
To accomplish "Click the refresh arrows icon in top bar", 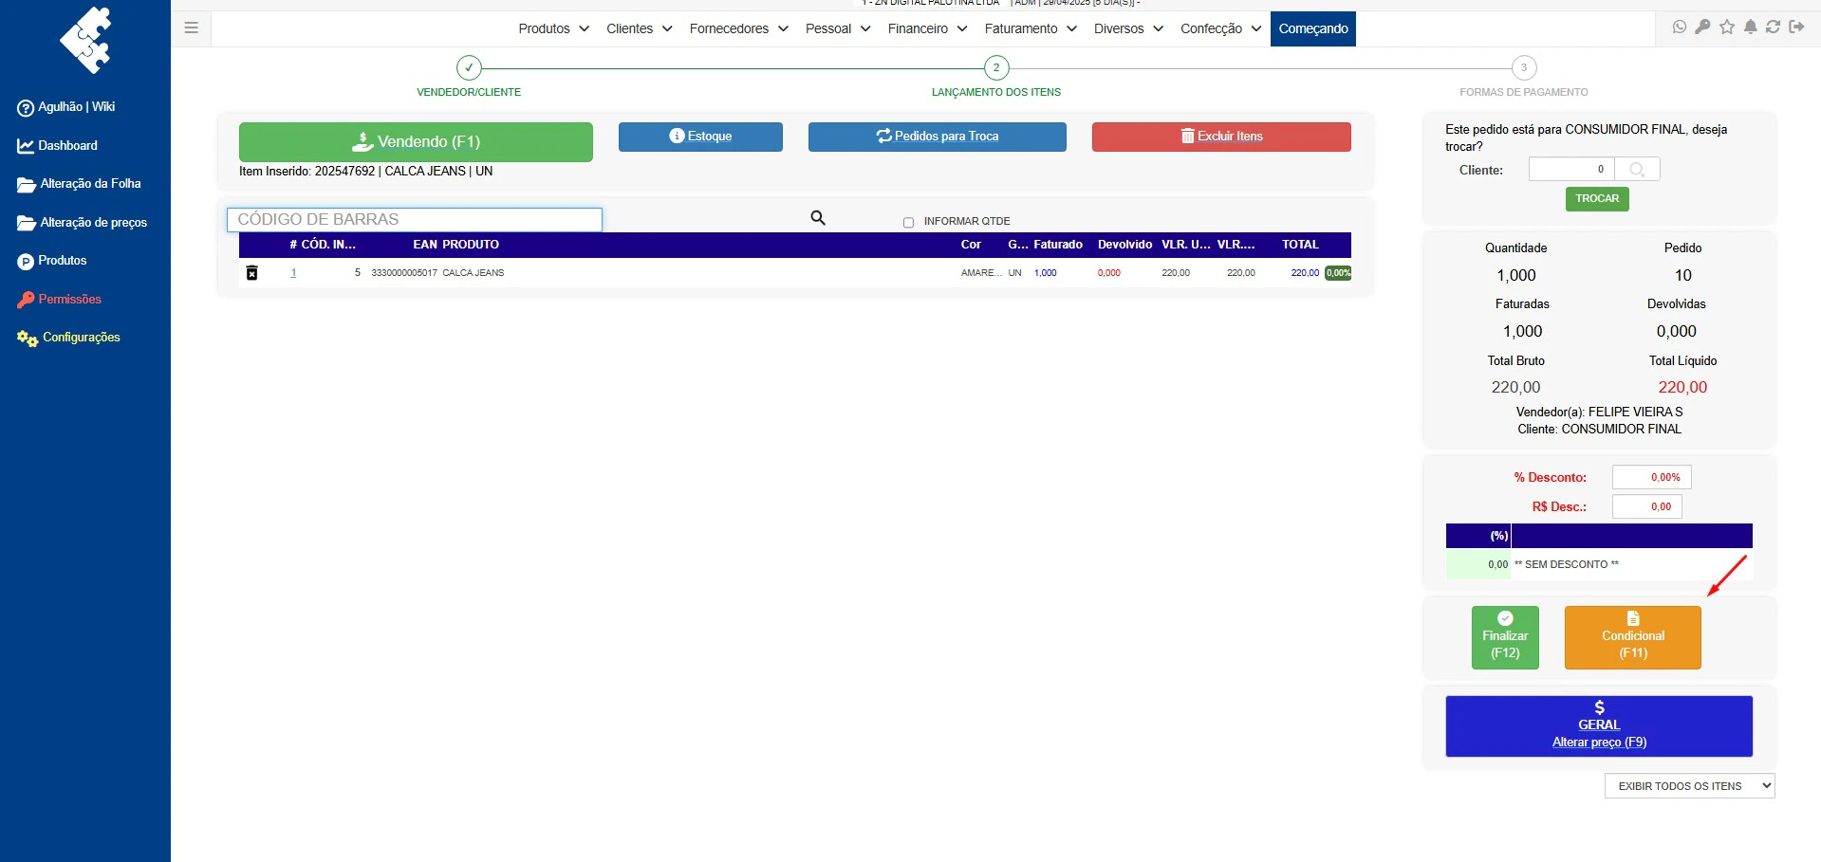I will pos(1773,27).
